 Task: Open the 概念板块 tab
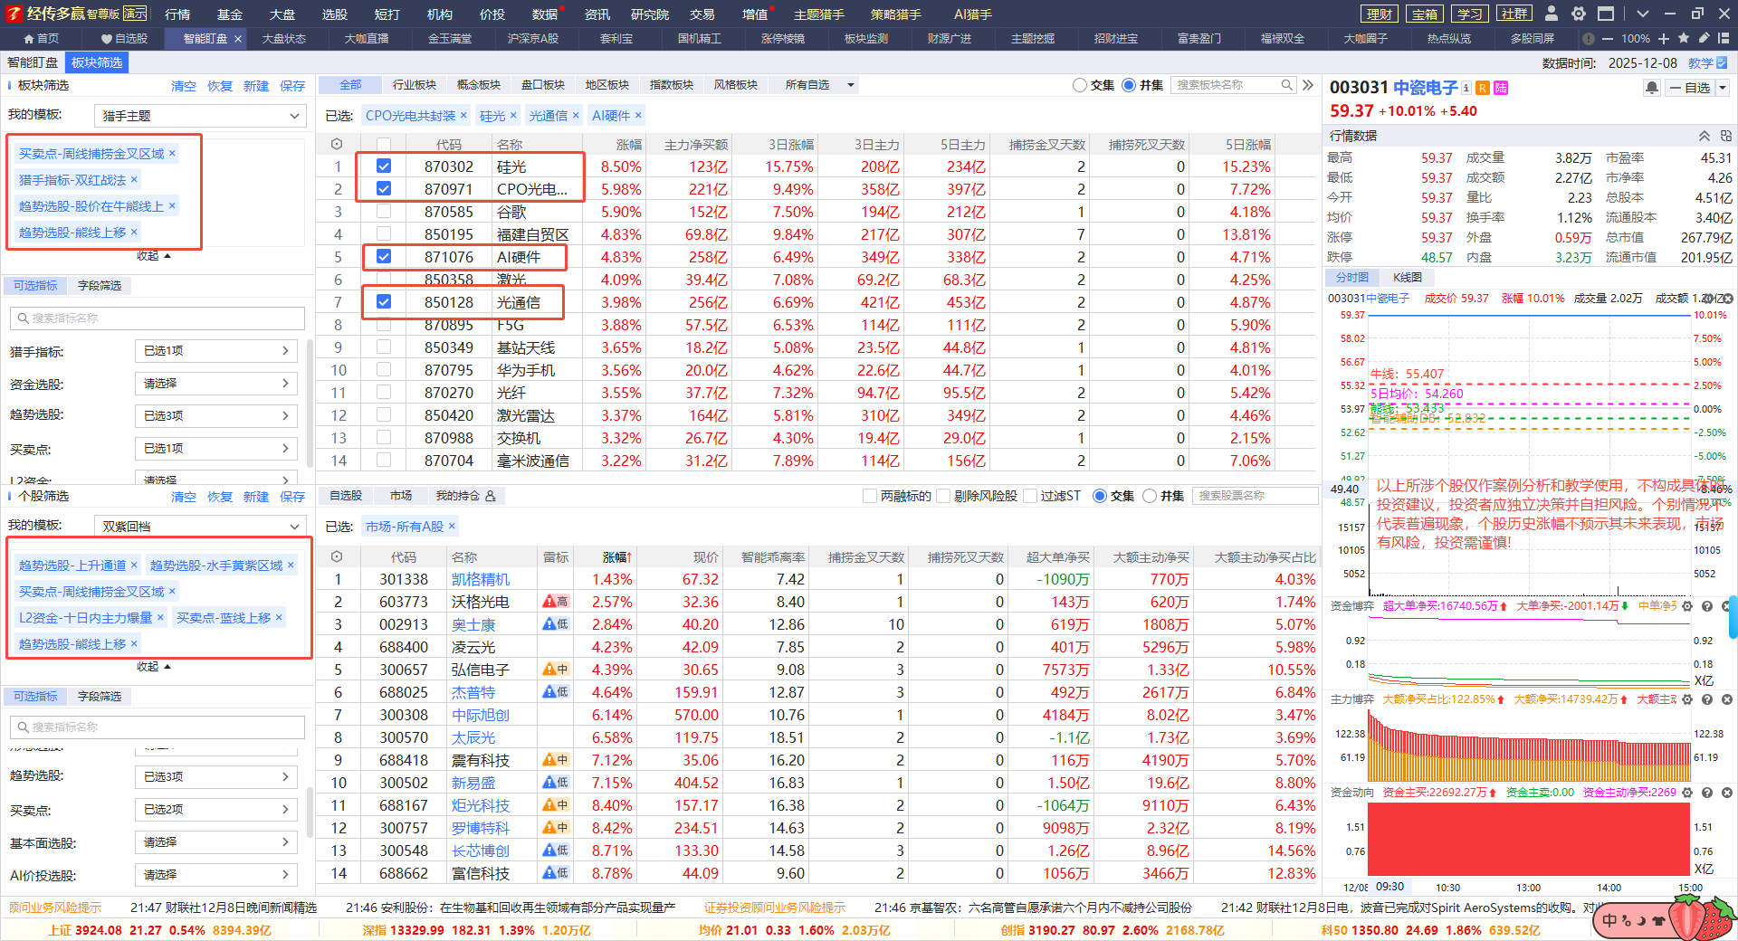[x=478, y=85]
